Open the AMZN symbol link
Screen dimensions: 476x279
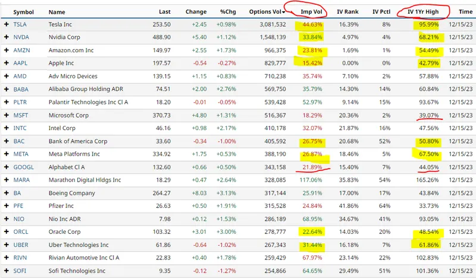(x=21, y=50)
